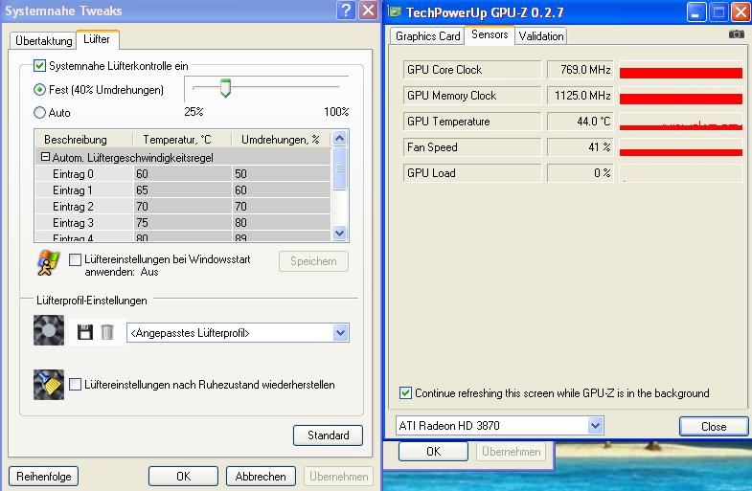Click the GPU Memory Clock value field
This screenshot has width=752, height=491.
(580, 96)
